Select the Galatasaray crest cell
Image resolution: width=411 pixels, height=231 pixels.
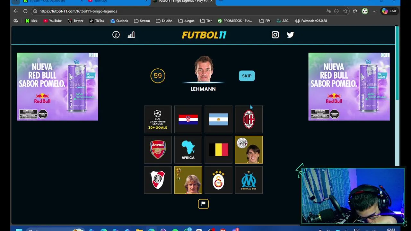(218, 180)
